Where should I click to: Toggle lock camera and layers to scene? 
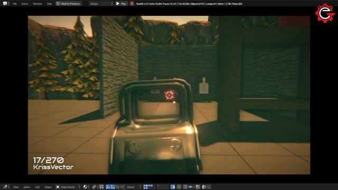click(173, 187)
